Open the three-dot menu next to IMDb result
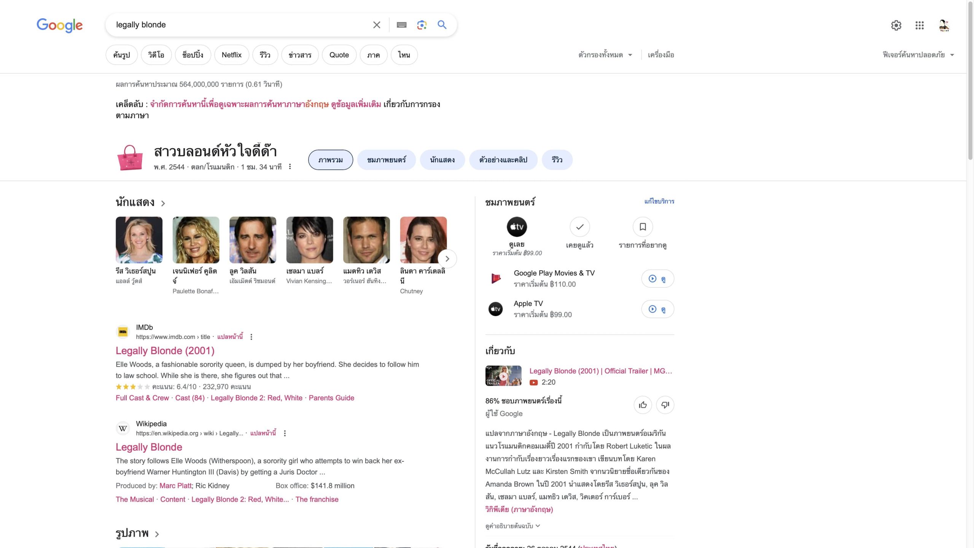Viewport: 974px width, 548px height. [251, 337]
